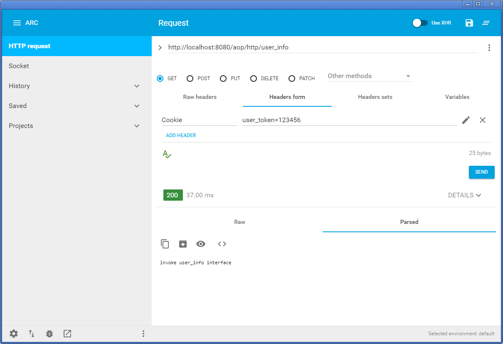
Task: Select the PUT method radio button
Action: 223,79
